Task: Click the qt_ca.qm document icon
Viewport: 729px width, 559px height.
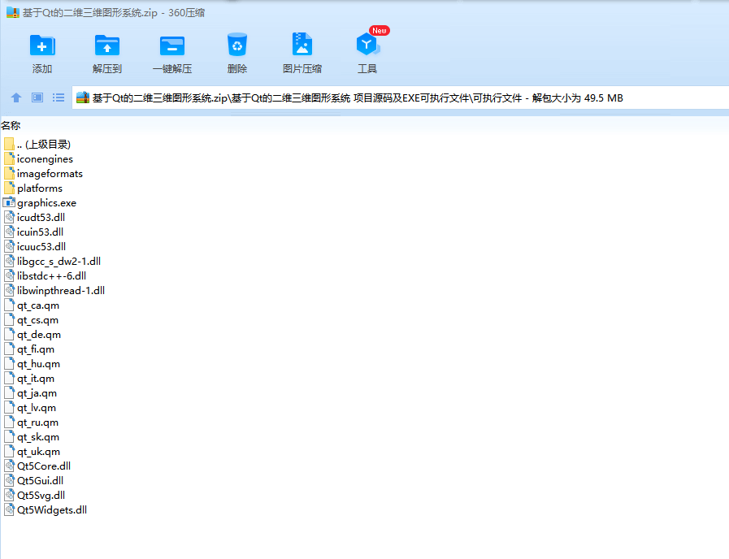Action: 9,305
